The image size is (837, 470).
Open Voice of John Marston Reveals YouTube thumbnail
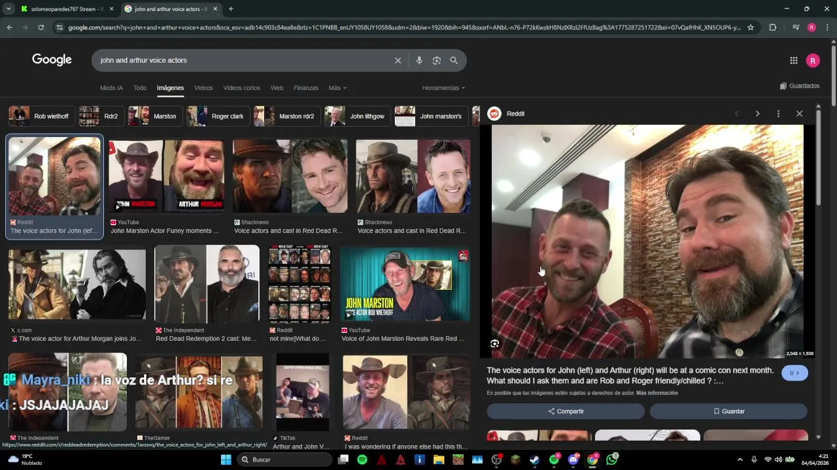click(x=405, y=284)
